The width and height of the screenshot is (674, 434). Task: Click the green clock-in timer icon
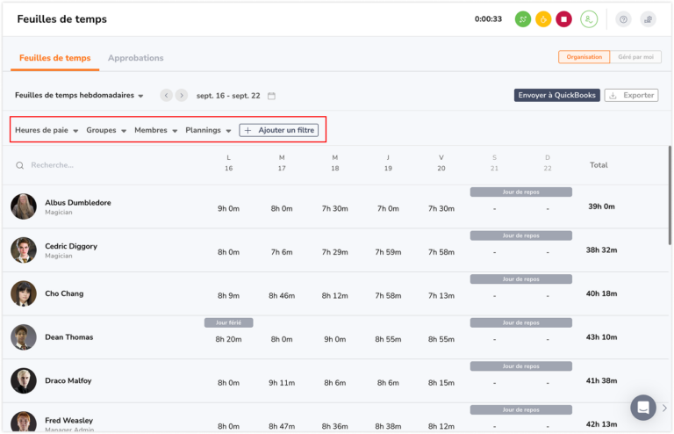[x=523, y=19]
